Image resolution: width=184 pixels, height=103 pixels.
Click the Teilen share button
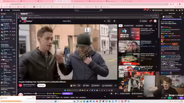[x=86, y=86]
